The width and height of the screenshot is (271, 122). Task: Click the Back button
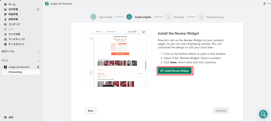91,111
